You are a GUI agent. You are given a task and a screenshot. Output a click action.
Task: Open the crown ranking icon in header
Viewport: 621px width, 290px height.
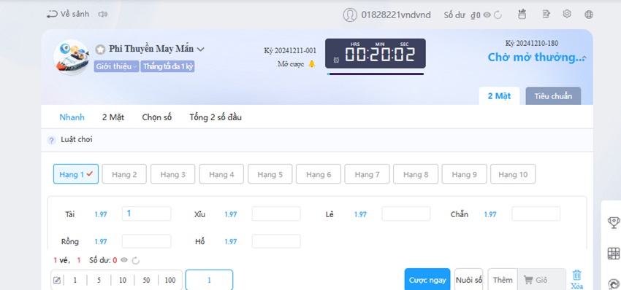click(x=522, y=15)
